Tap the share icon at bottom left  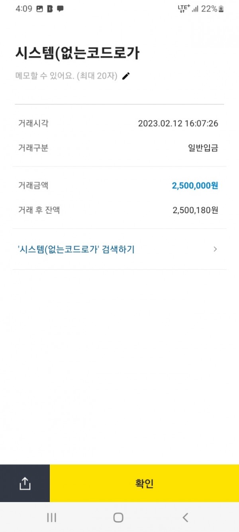tap(25, 483)
